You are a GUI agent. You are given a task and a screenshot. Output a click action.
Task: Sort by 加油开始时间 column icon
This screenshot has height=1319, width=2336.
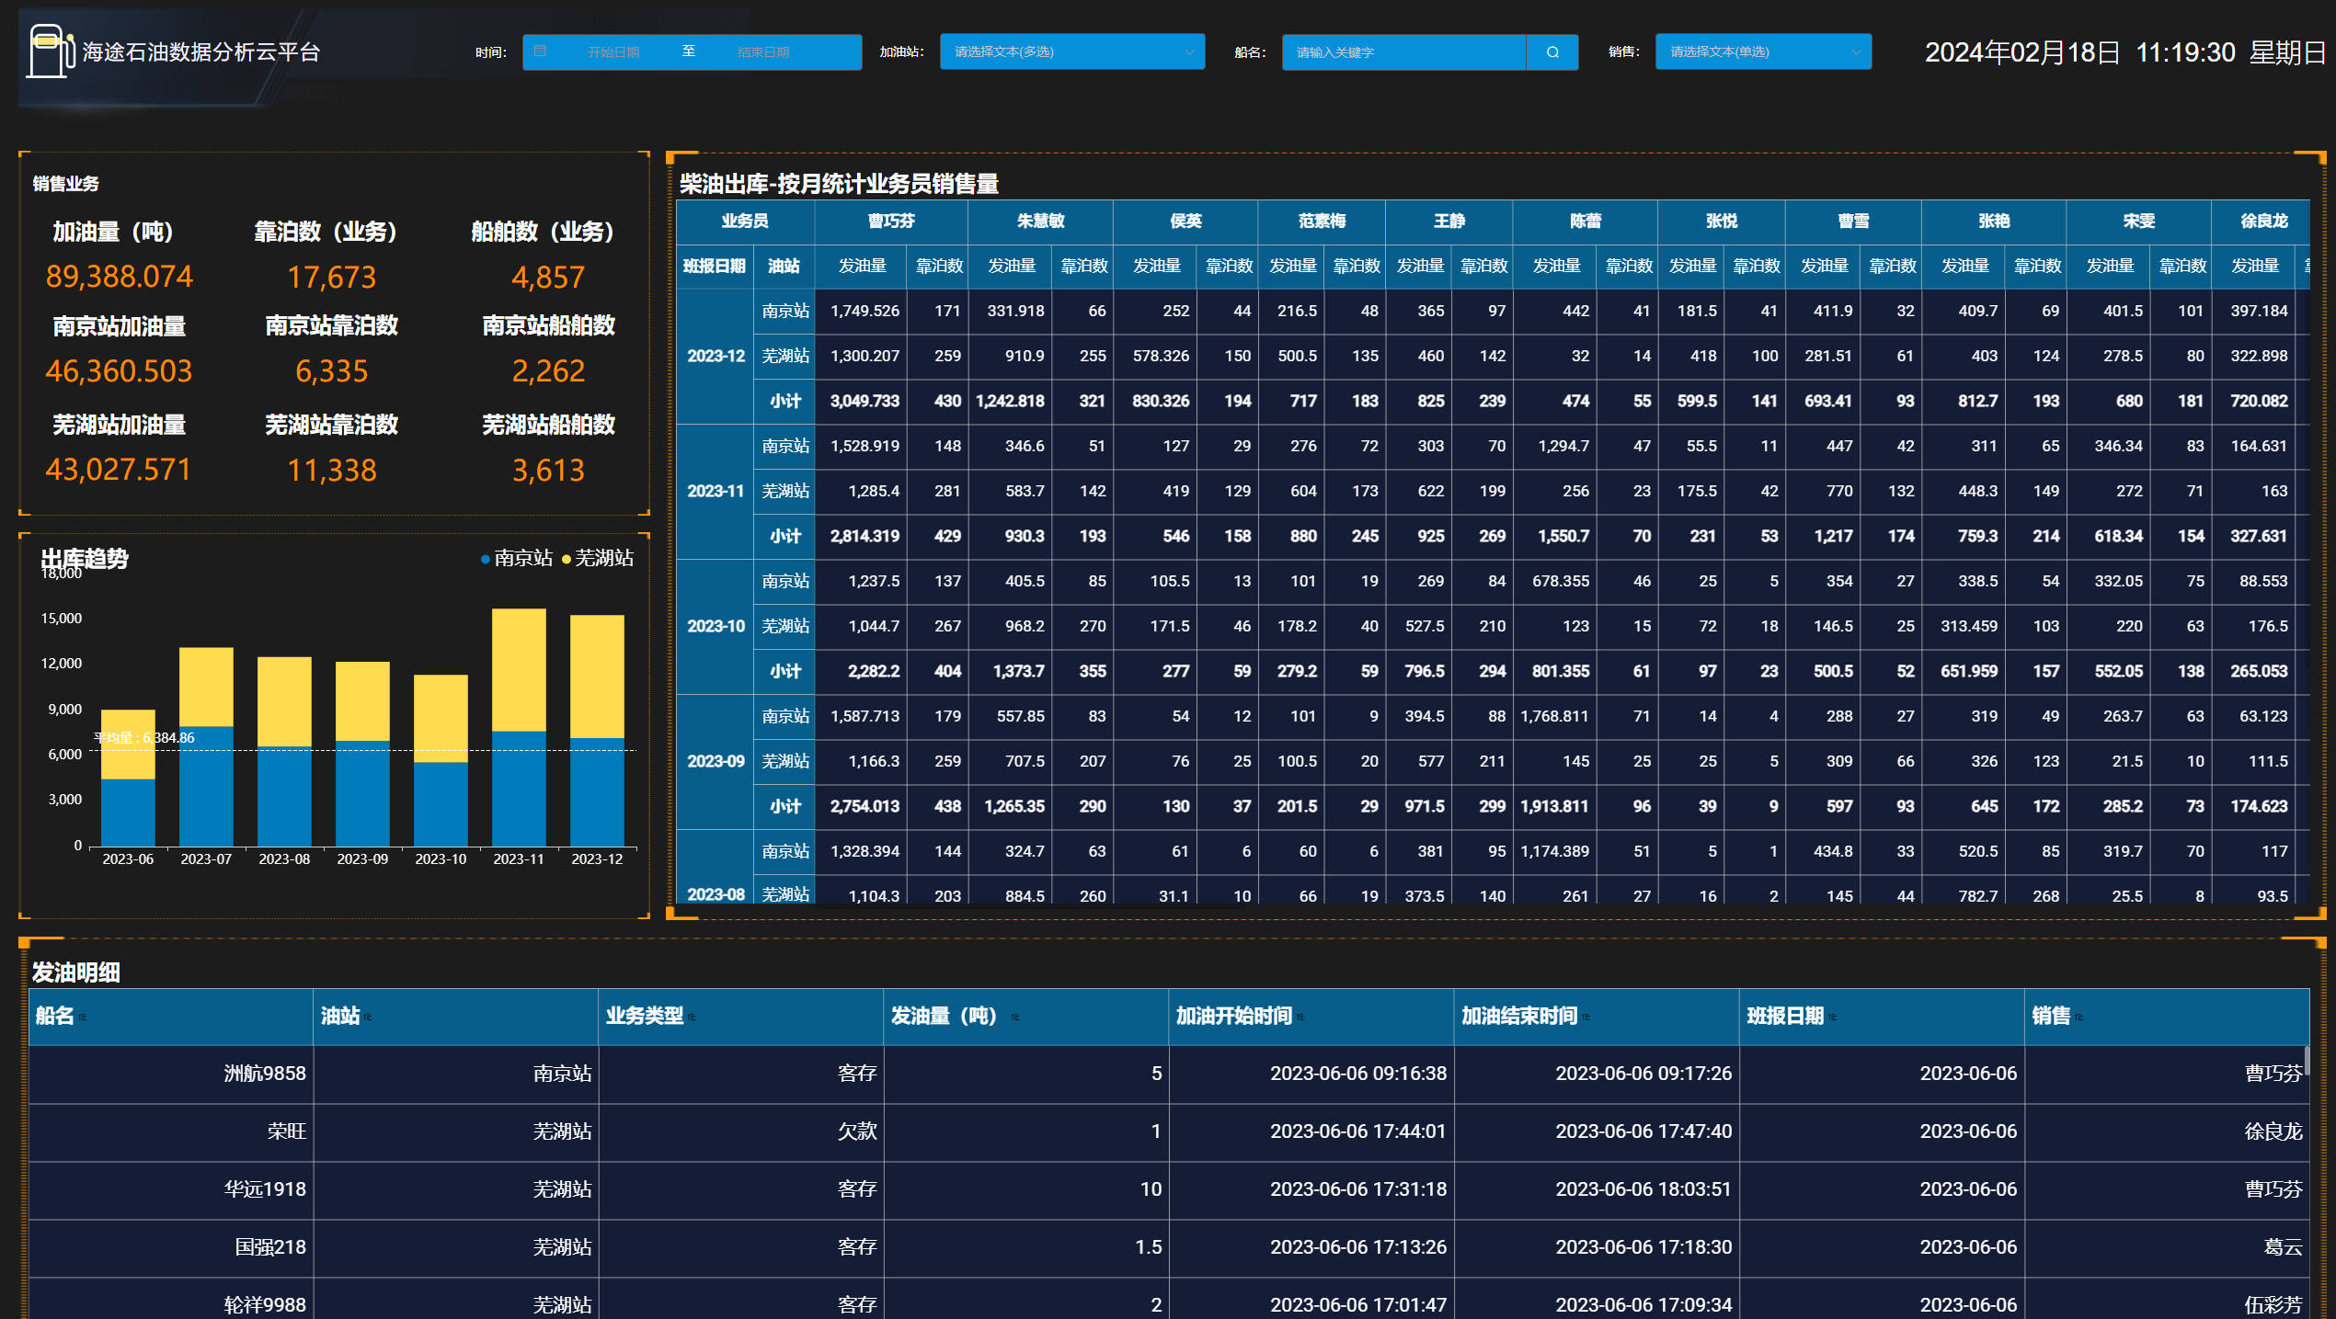point(1301,1017)
